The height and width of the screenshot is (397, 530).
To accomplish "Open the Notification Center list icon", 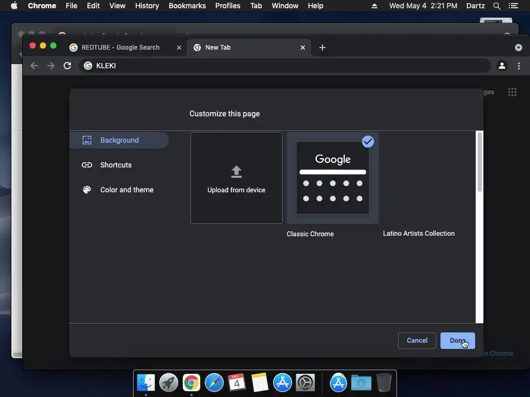I will click(x=513, y=6).
